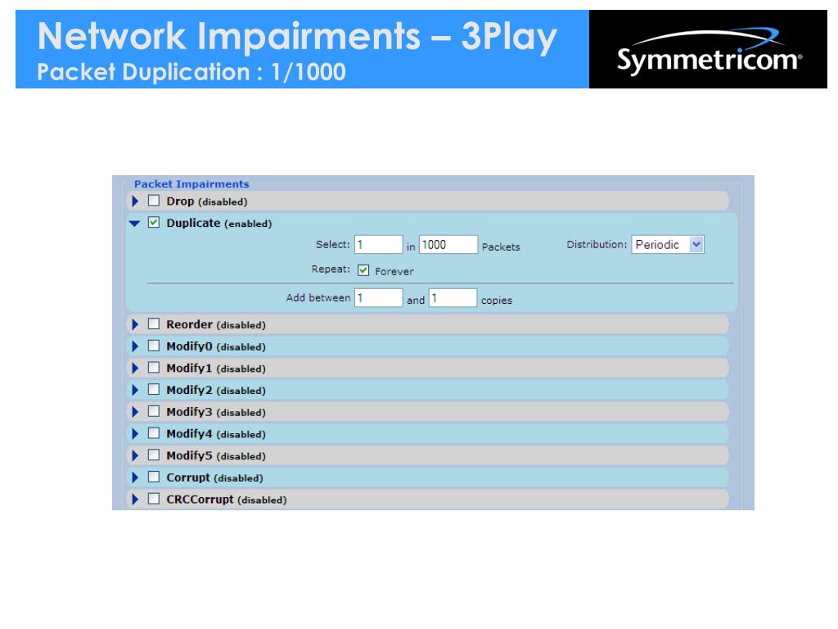Screen dimensions: 838x629
Task: Click the 'Modify0 (disabled)' label
Action: pos(216,346)
